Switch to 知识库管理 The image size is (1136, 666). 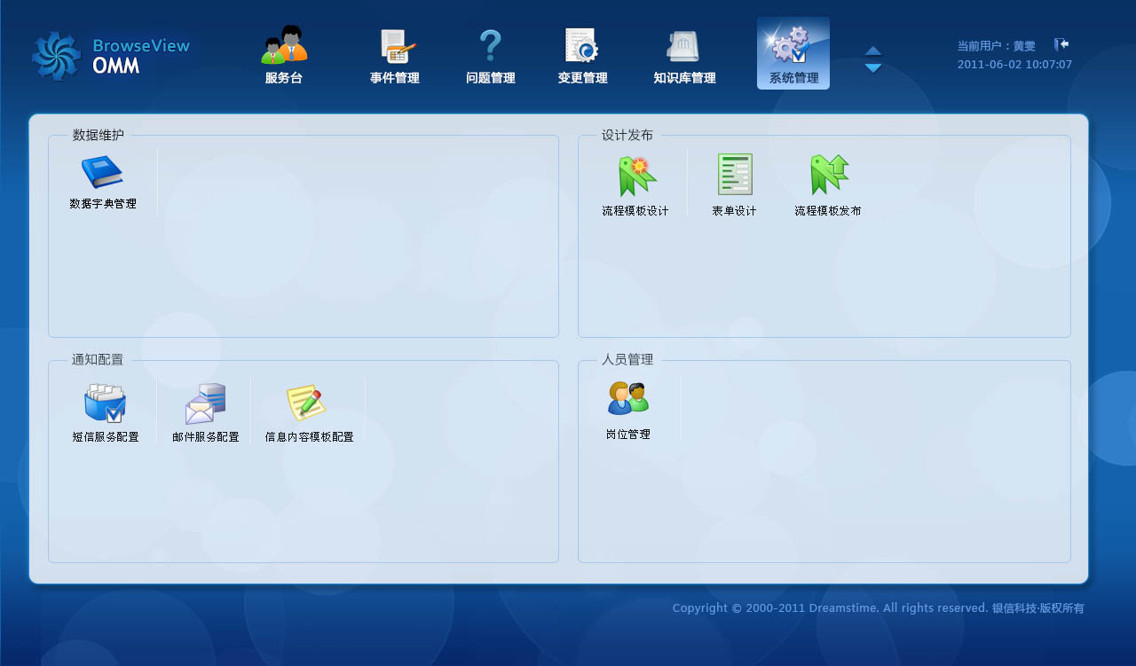coord(684,53)
